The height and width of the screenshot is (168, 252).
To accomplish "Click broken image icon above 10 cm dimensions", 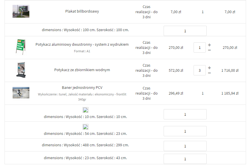I will (x=86, y=110).
